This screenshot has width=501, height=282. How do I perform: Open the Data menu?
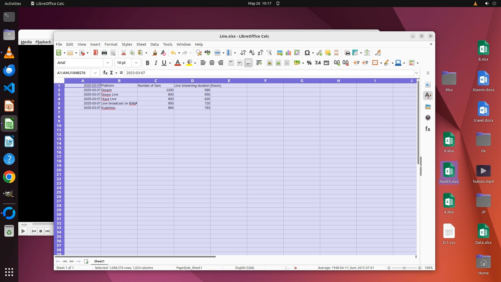[x=154, y=44]
